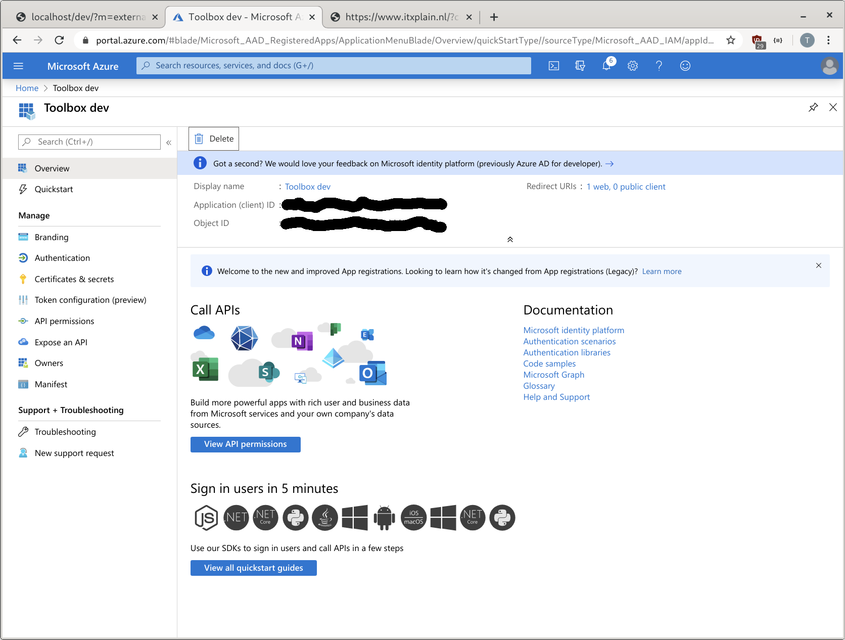This screenshot has height=640, width=845.
Task: Click the iOS macOS quickstart icon
Action: click(x=413, y=518)
